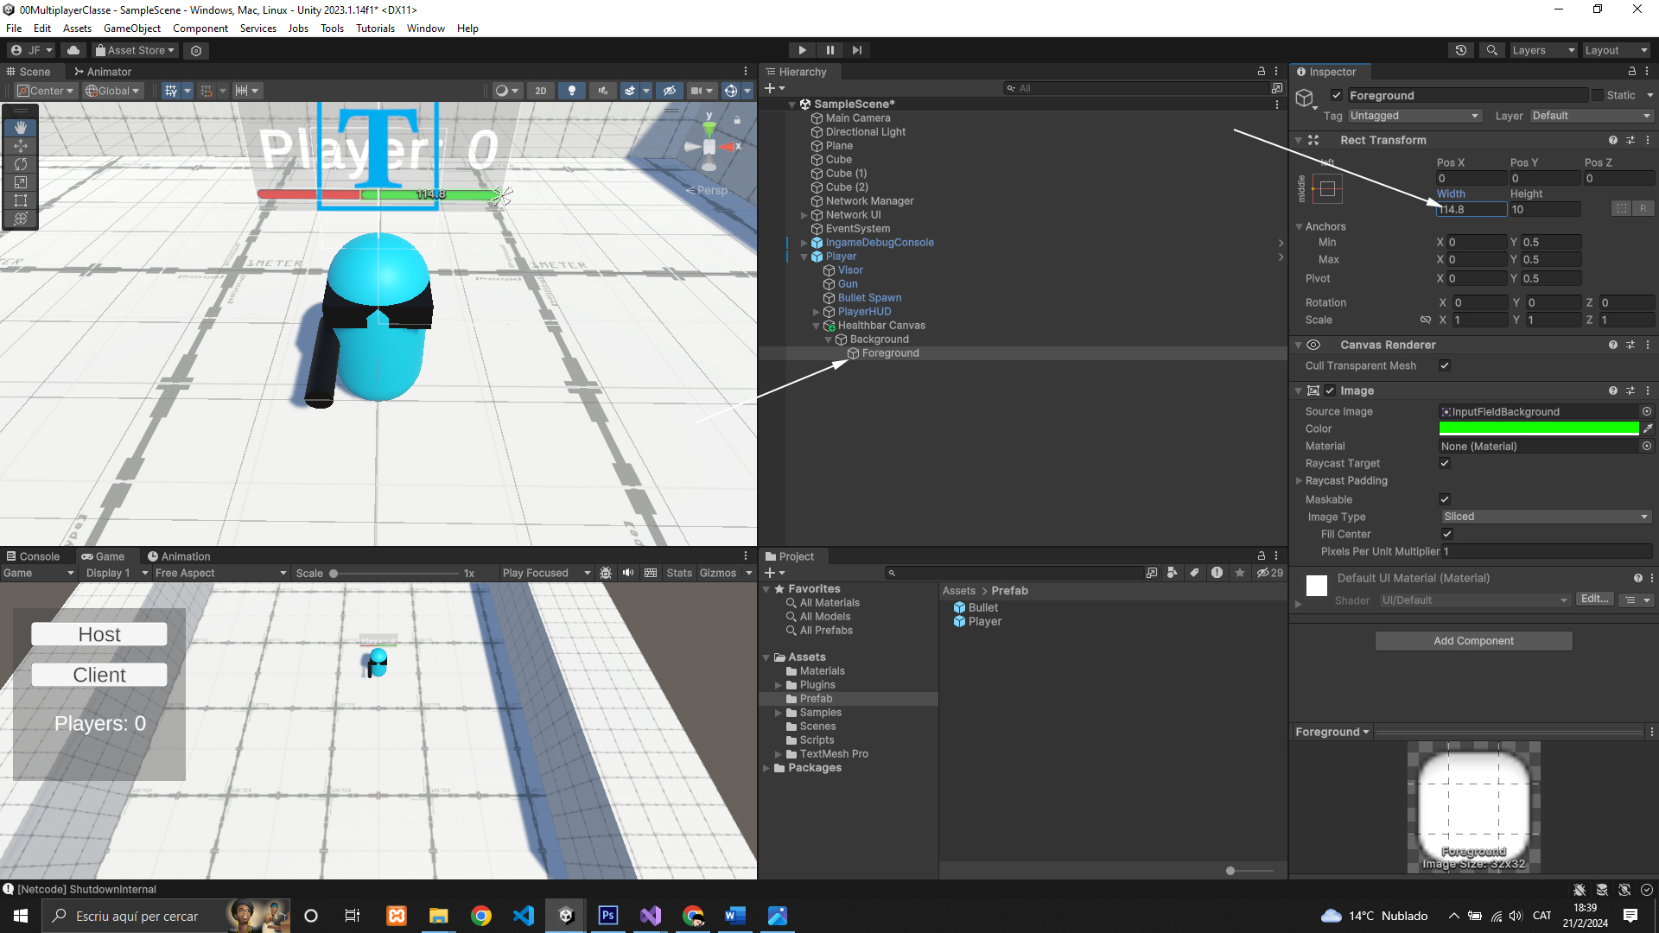This screenshot has width=1659, height=933.
Task: Toggle the Foreground object active checkbox
Action: (x=1337, y=96)
